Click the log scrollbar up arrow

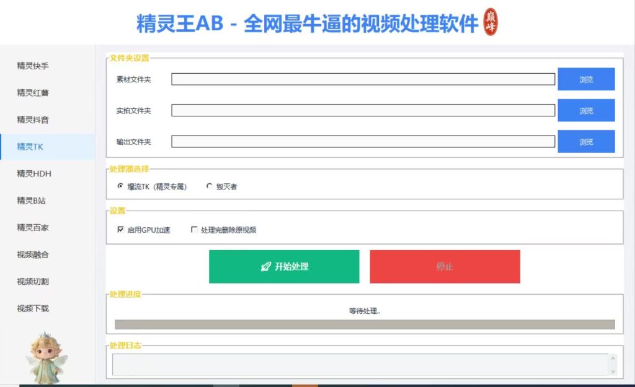tap(613, 359)
